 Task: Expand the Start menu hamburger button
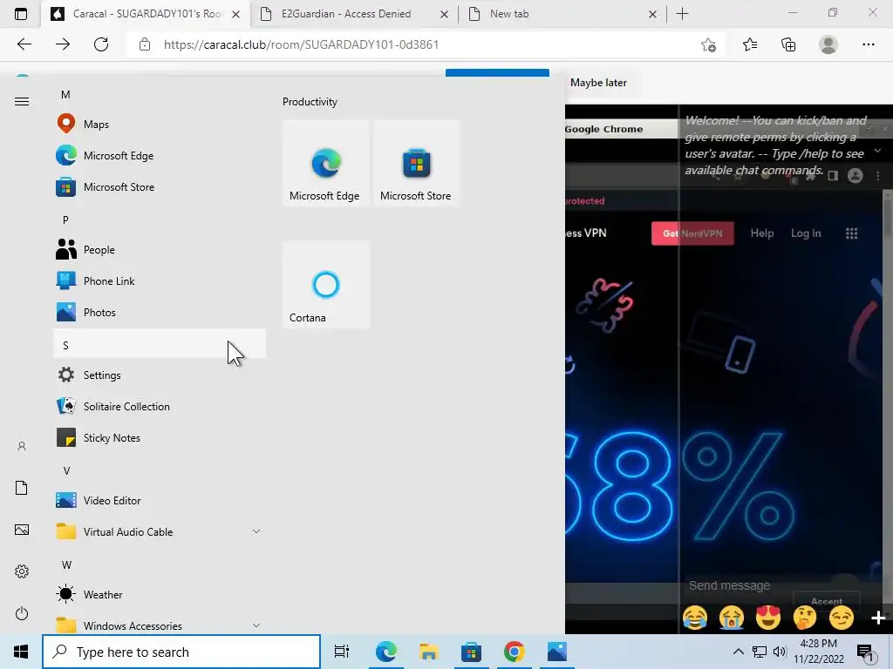(x=22, y=101)
